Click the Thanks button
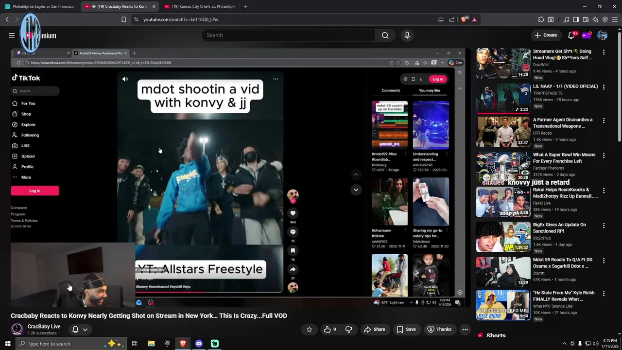Image resolution: width=622 pixels, height=350 pixels. tap(439, 329)
